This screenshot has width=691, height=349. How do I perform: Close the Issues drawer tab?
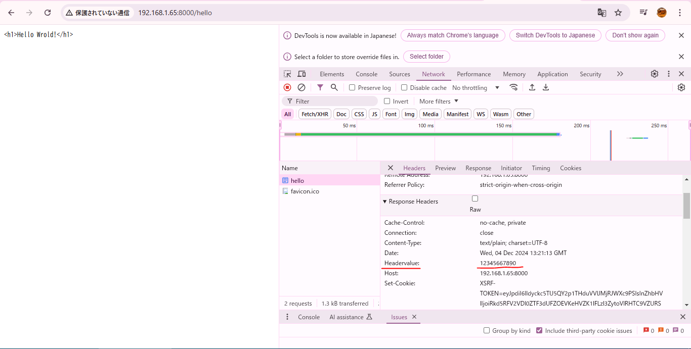[414, 317]
